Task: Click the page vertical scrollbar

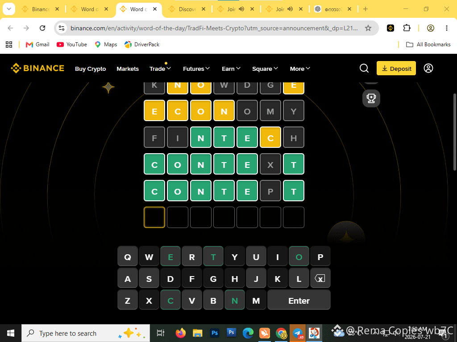Action: [455, 131]
